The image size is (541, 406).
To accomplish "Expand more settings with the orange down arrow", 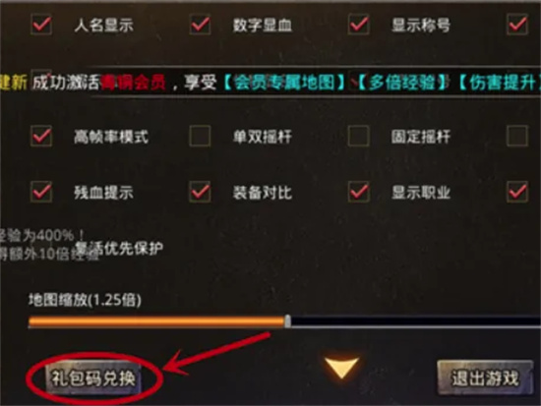I will pos(341,368).
